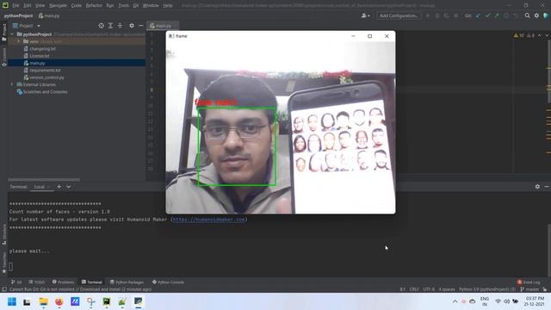Click the Stop square icon

pos(455,15)
